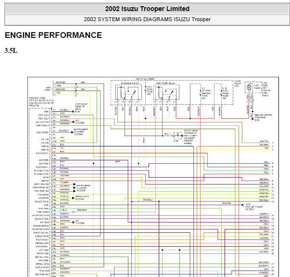This screenshot has width=290, height=277.
Task: Click the "SHIFT SOL A" pin label
Action: click(42, 126)
